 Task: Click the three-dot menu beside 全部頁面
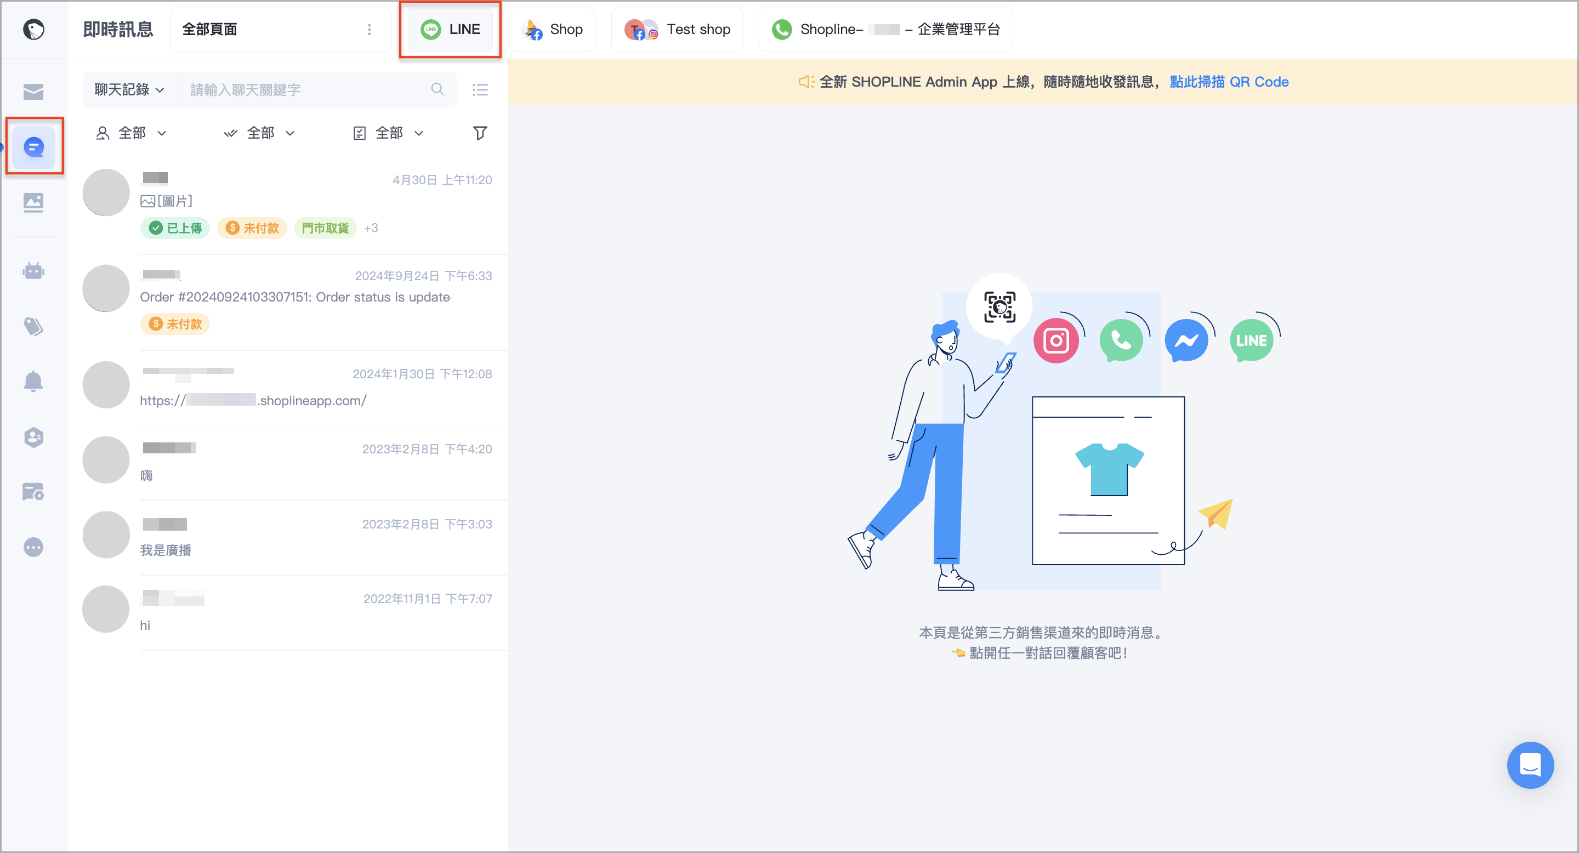[x=369, y=30]
